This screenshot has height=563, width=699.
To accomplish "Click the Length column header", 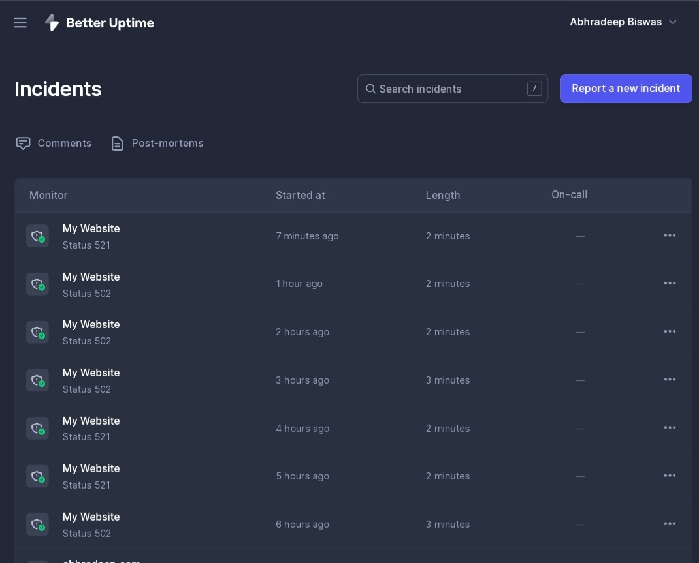I will 442,195.
